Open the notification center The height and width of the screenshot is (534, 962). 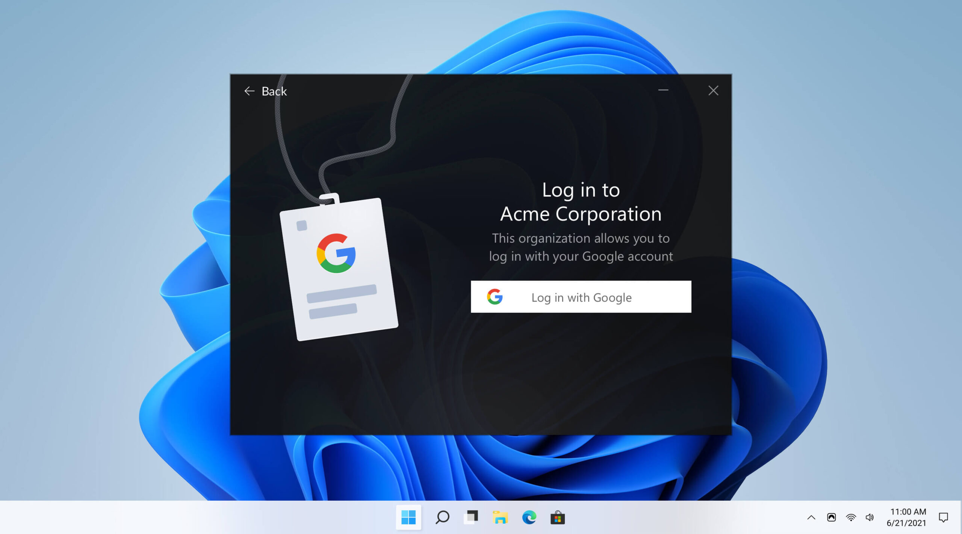pyautogui.click(x=943, y=517)
